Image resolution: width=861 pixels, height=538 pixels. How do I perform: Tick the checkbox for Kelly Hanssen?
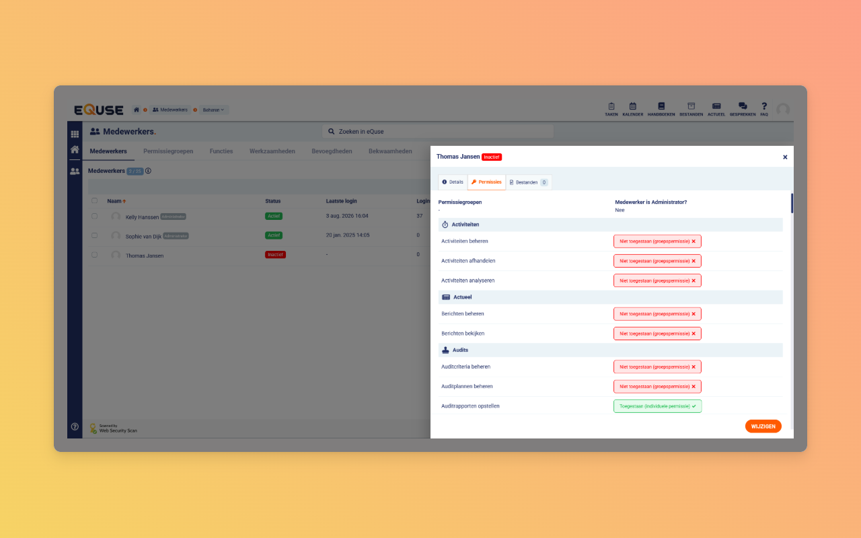[94, 216]
